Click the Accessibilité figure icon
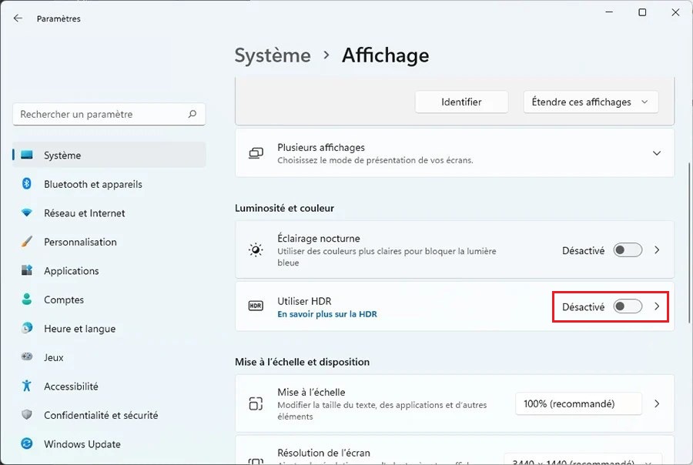 (x=27, y=386)
